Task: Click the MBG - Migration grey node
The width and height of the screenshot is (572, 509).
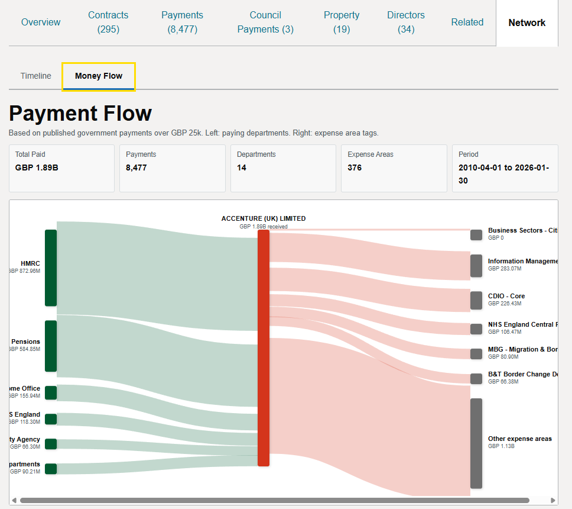Action: pyautogui.click(x=476, y=354)
